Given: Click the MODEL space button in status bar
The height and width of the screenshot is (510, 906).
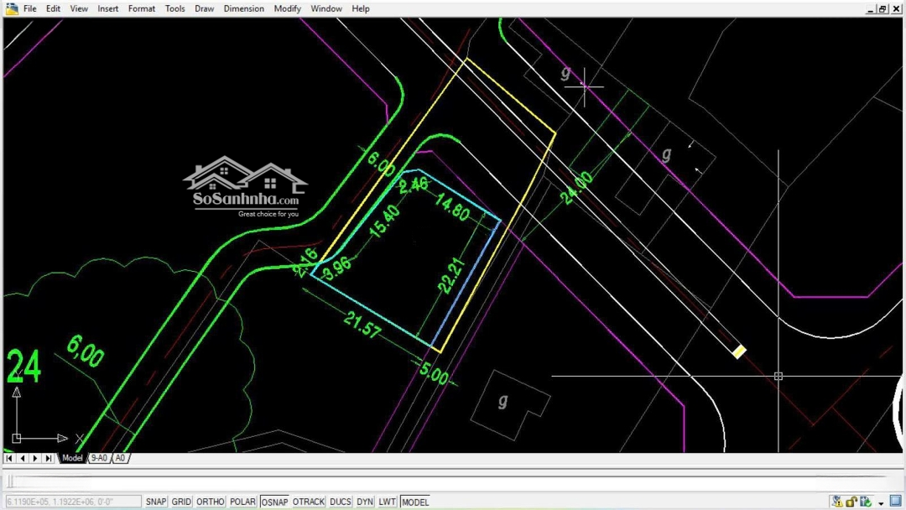Looking at the screenshot, I should (x=414, y=502).
